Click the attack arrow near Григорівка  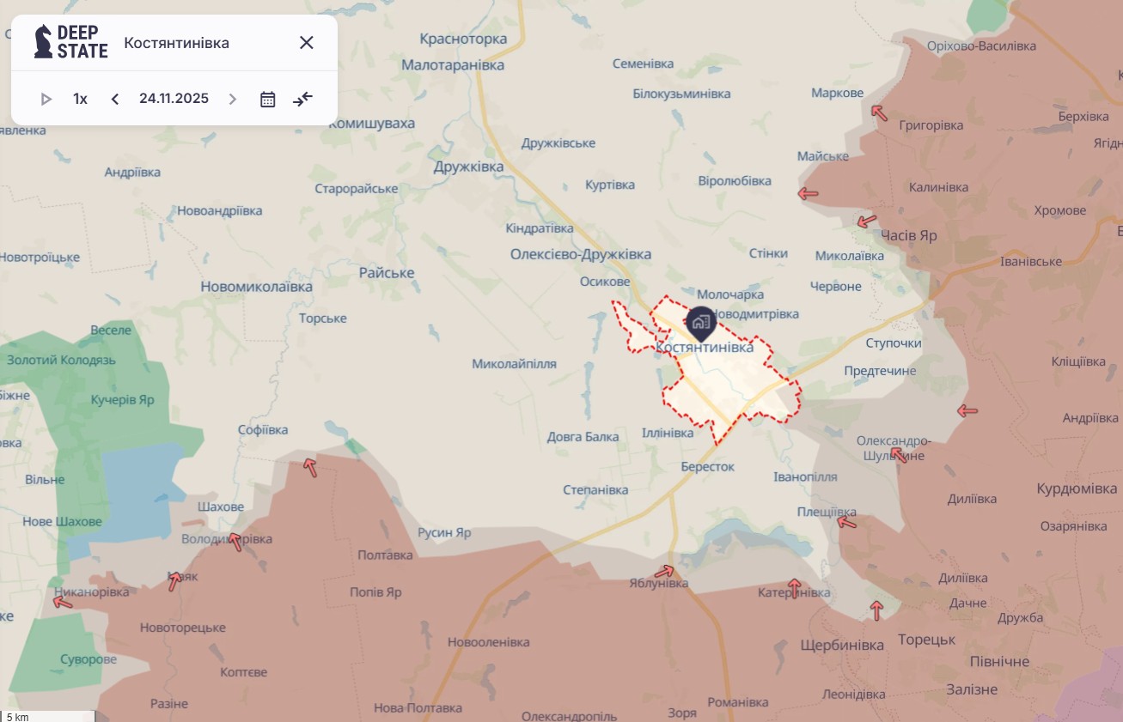879,112
